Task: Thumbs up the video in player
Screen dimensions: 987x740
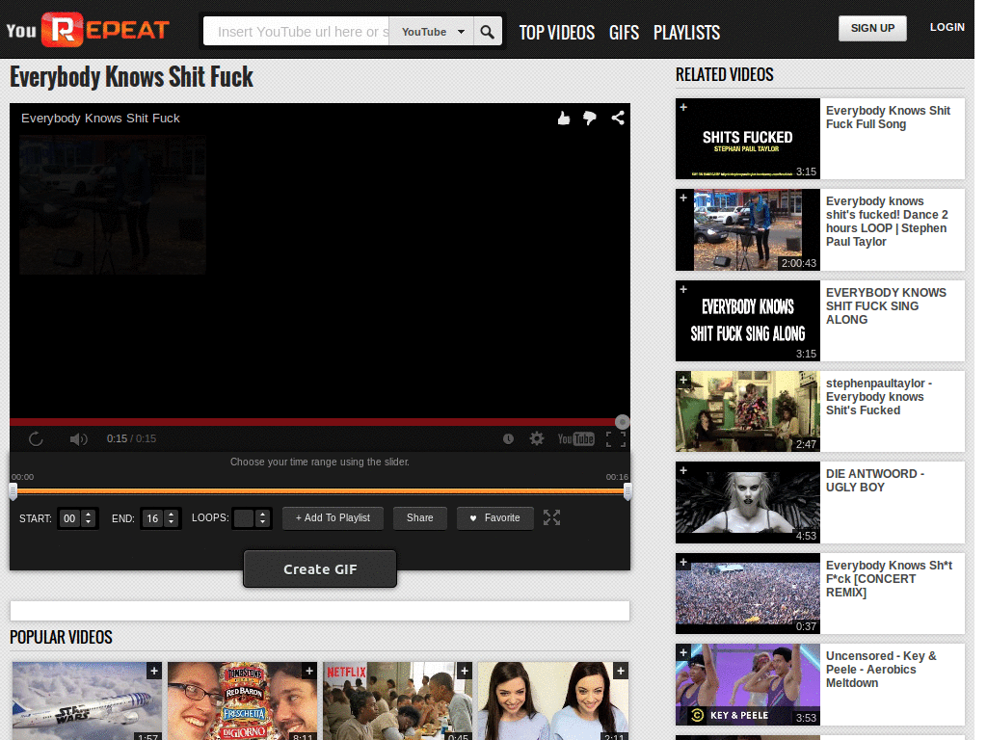Action: [563, 118]
